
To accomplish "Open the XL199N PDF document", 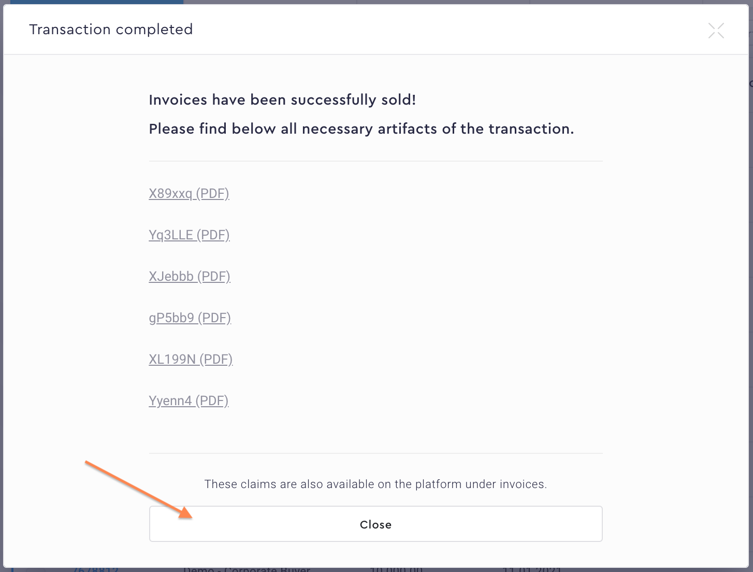I will (x=191, y=360).
